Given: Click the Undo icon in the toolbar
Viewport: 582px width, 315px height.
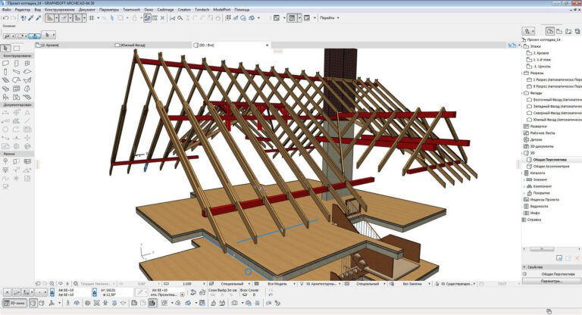Looking at the screenshot, I should click(5, 18).
